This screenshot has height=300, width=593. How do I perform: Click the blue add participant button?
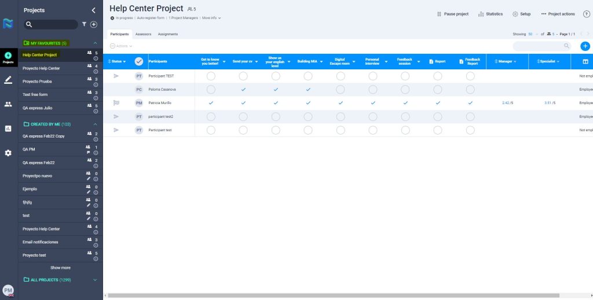pyautogui.click(x=585, y=46)
